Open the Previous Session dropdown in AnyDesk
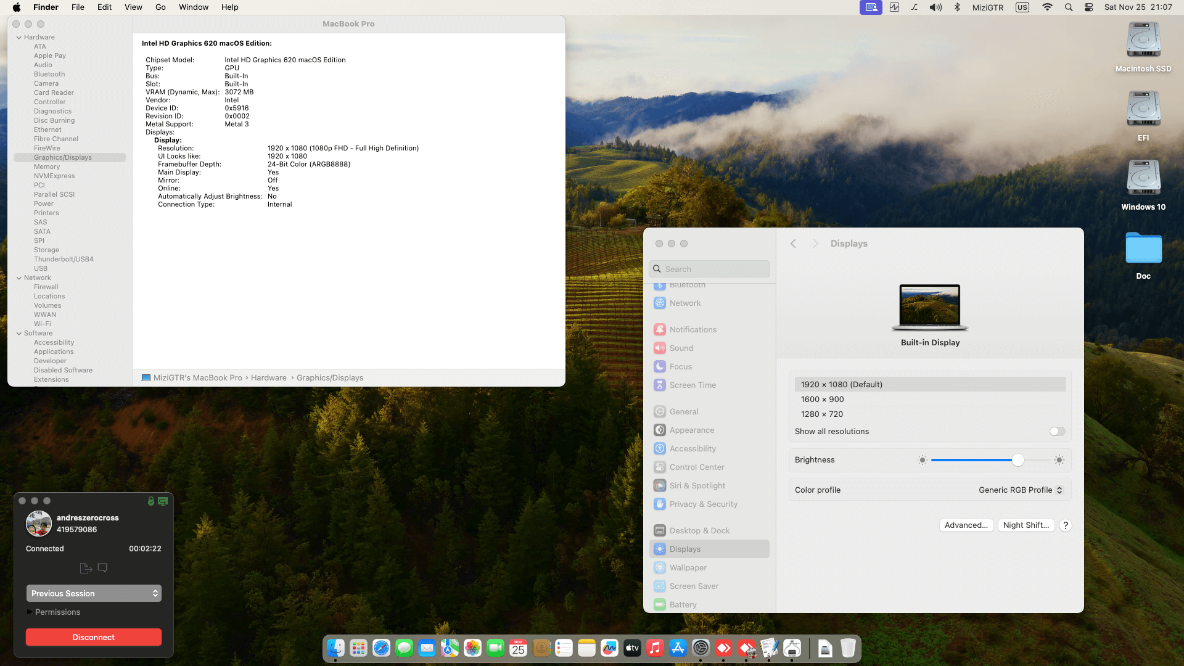 tap(94, 593)
